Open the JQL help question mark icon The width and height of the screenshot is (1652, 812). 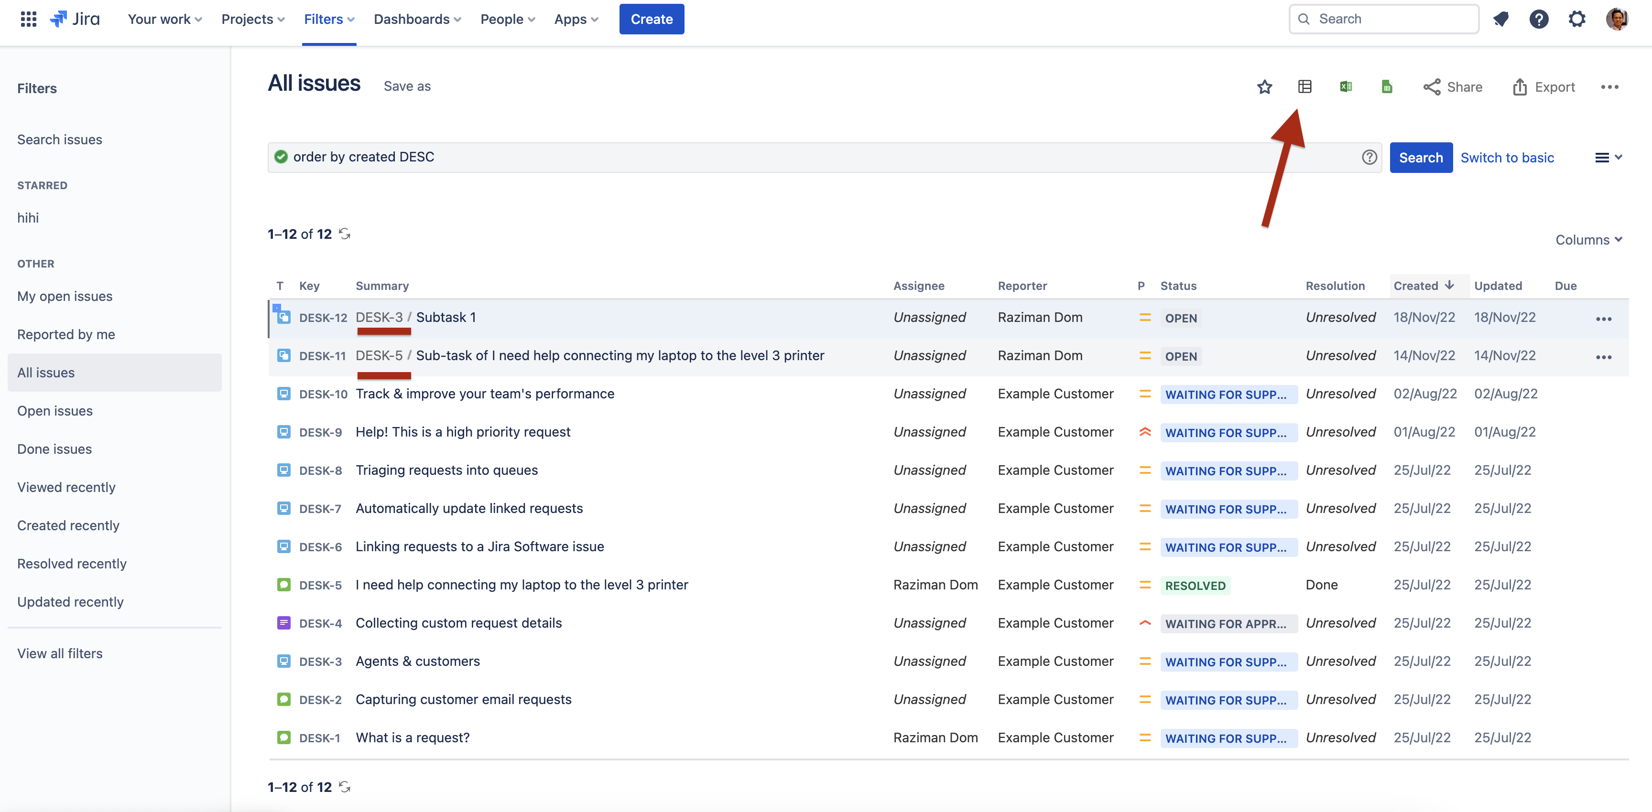1369,157
